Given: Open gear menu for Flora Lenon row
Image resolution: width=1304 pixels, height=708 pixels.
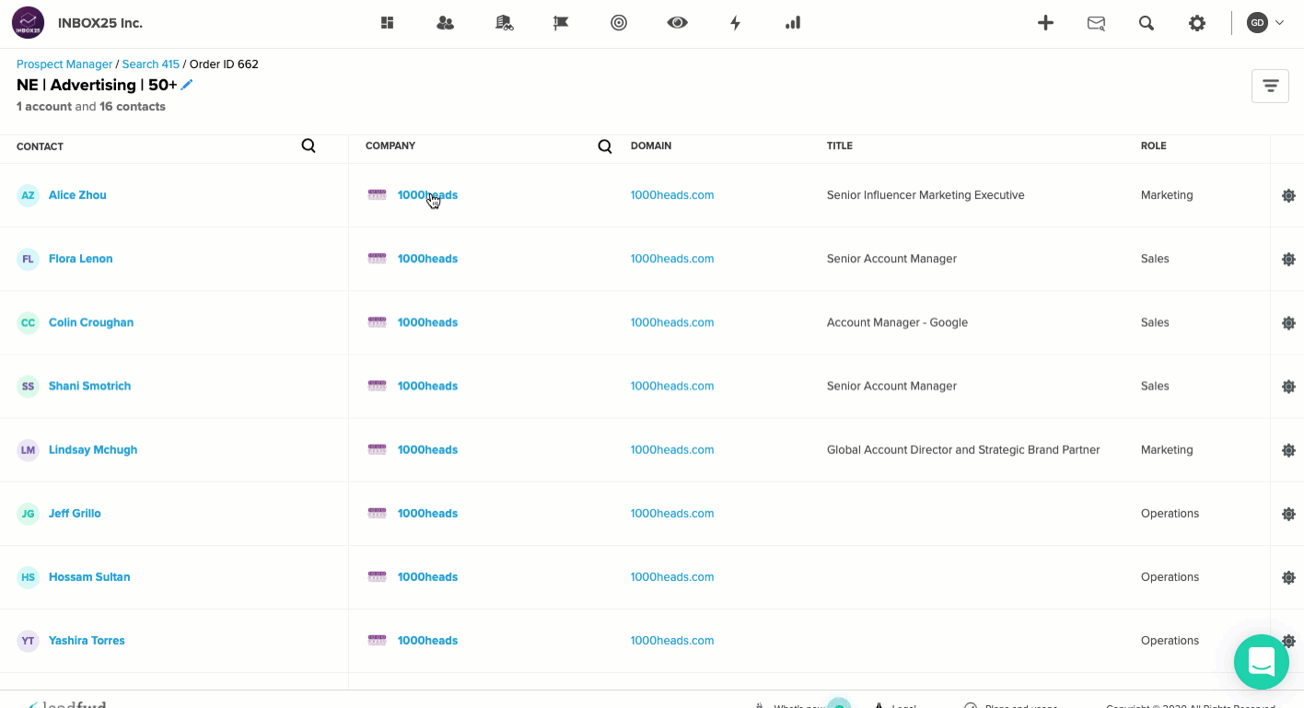Looking at the screenshot, I should pyautogui.click(x=1288, y=259).
